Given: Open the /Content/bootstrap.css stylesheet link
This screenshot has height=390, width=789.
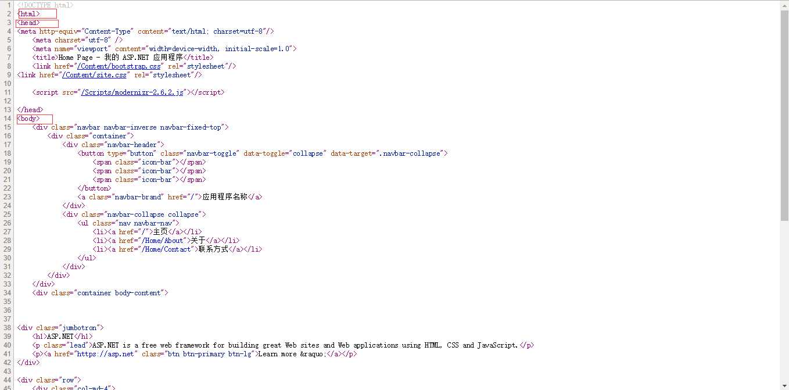Looking at the screenshot, I should tap(119, 66).
